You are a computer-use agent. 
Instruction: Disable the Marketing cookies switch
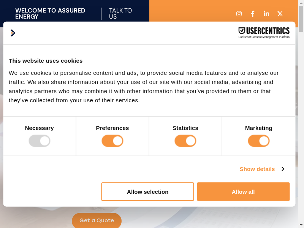pos(259,141)
